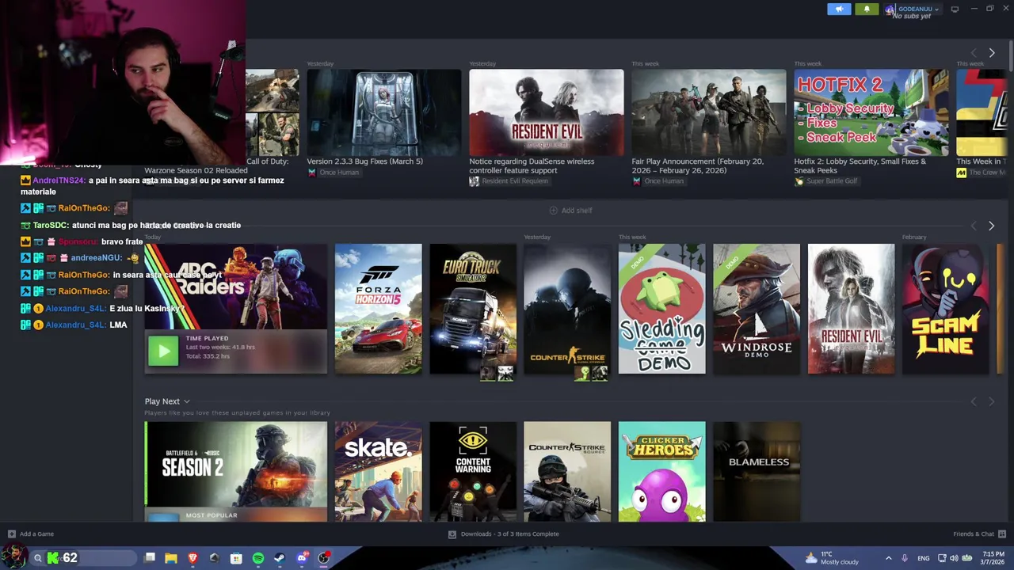The width and height of the screenshot is (1014, 570).
Task: Open Content Warning game cover
Action: click(x=473, y=471)
